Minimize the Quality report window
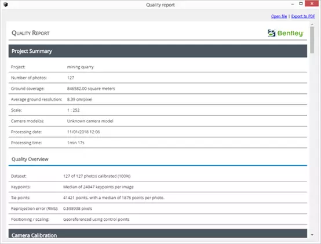The height and width of the screenshot is (244, 321). (293, 4)
